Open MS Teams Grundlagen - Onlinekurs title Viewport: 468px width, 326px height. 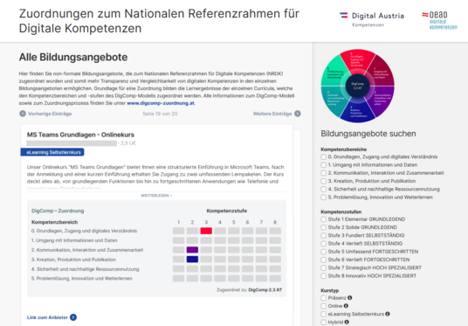[x=80, y=135]
